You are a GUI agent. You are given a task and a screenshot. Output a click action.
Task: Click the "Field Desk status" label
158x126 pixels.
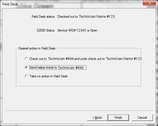43,17
